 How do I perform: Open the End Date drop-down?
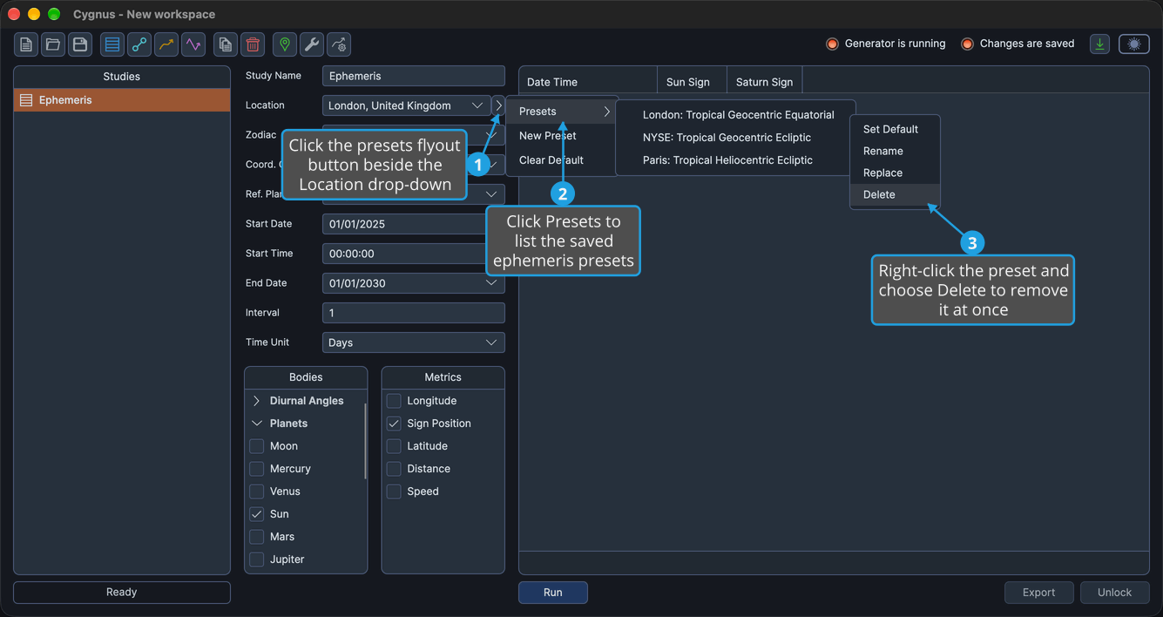[x=413, y=283]
